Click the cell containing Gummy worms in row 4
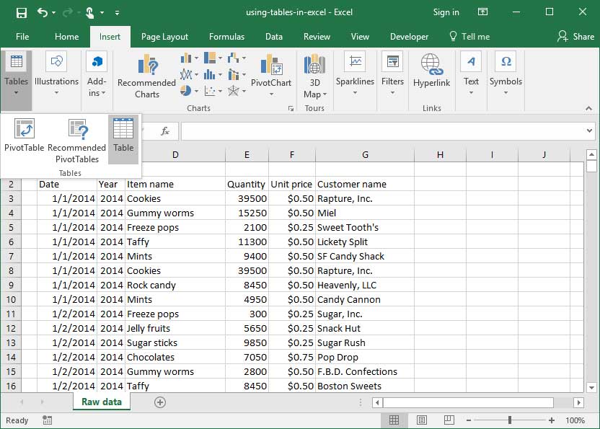 tap(176, 213)
